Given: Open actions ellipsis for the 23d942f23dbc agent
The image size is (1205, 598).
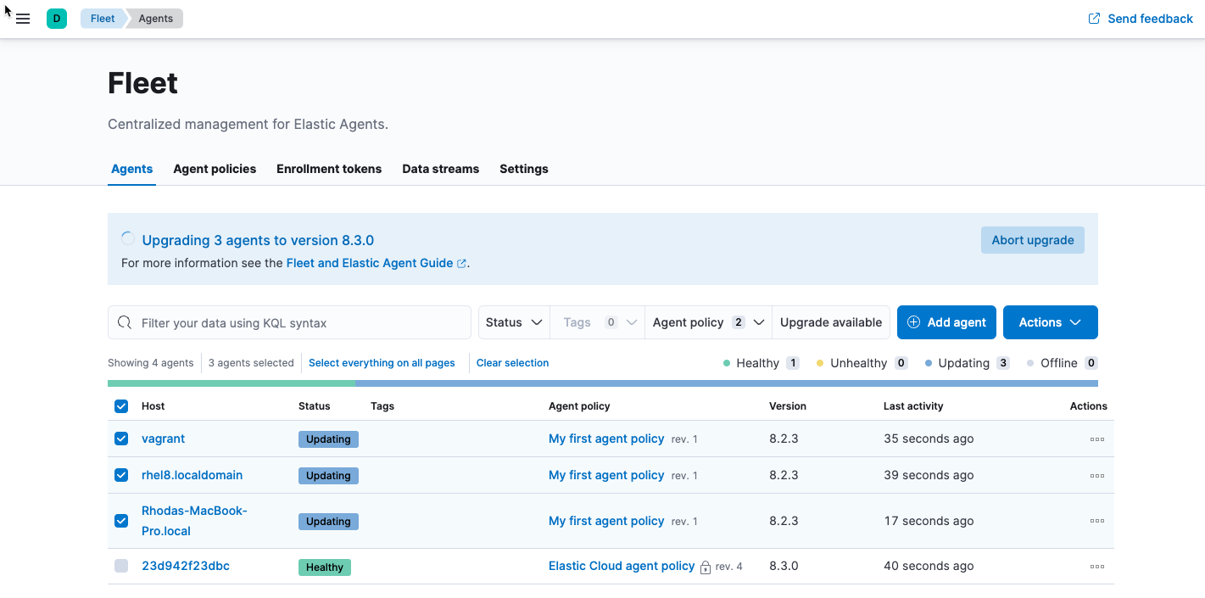Looking at the screenshot, I should point(1096,566).
